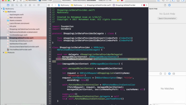Click 'sortDescriptors' property in code
The width and height of the screenshot is (186, 105).
[82, 78]
